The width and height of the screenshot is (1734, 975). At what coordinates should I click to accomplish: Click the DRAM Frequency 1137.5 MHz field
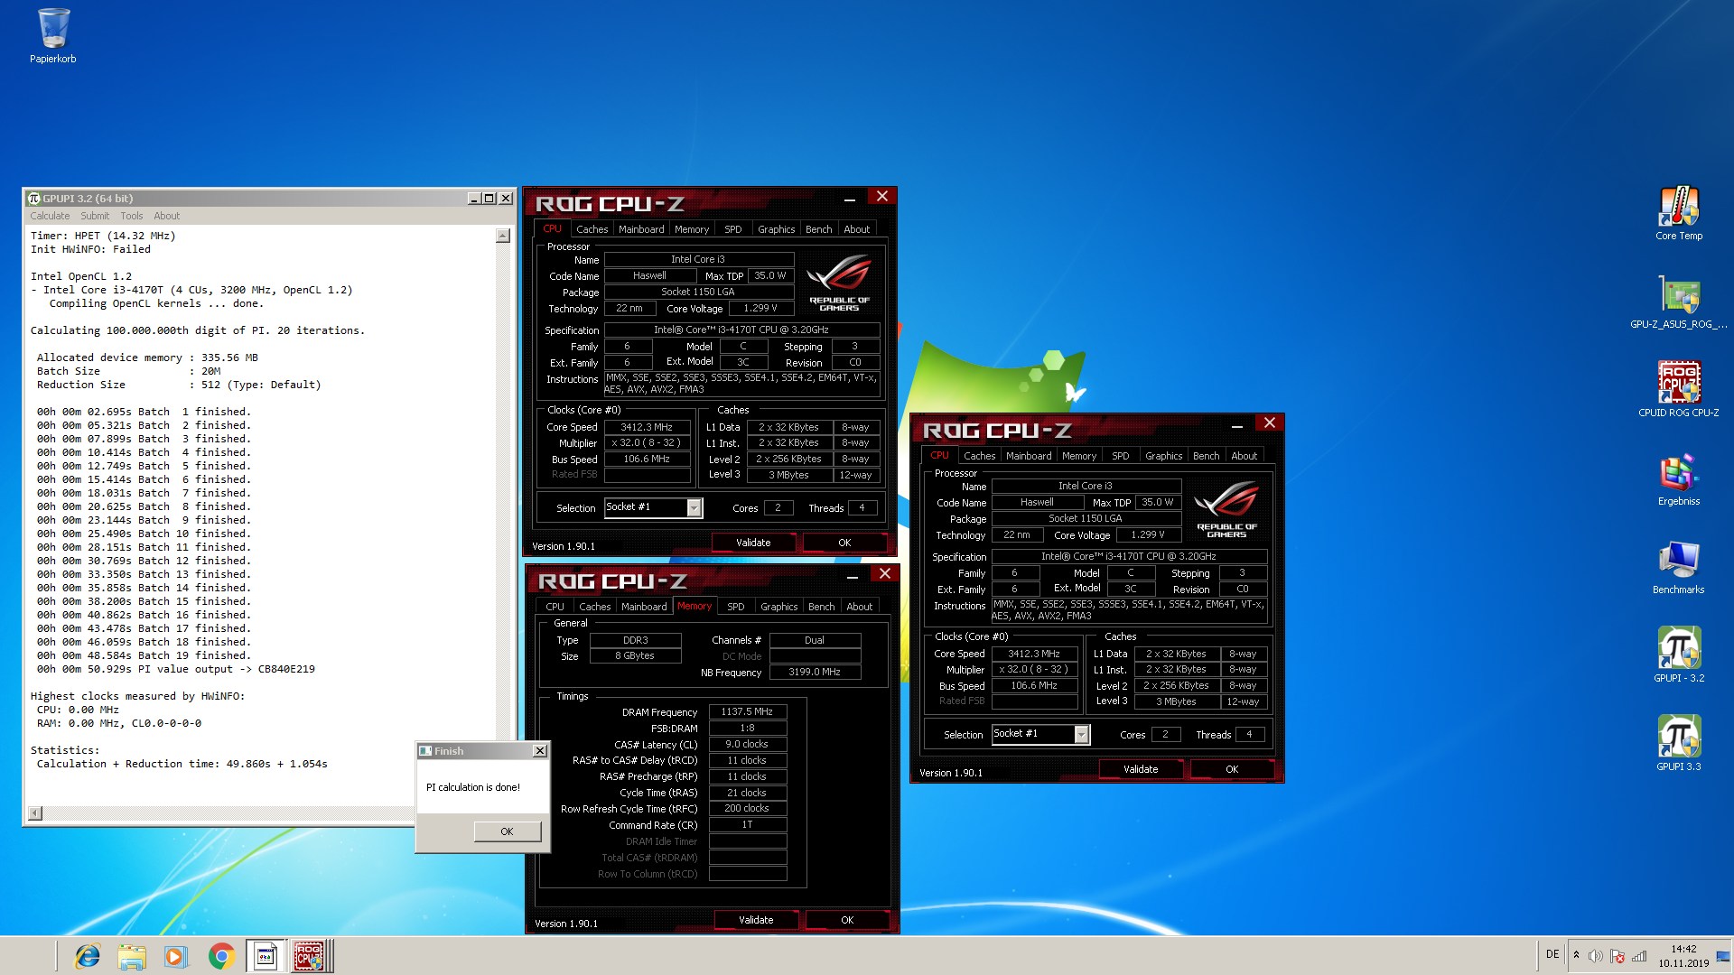[748, 711]
